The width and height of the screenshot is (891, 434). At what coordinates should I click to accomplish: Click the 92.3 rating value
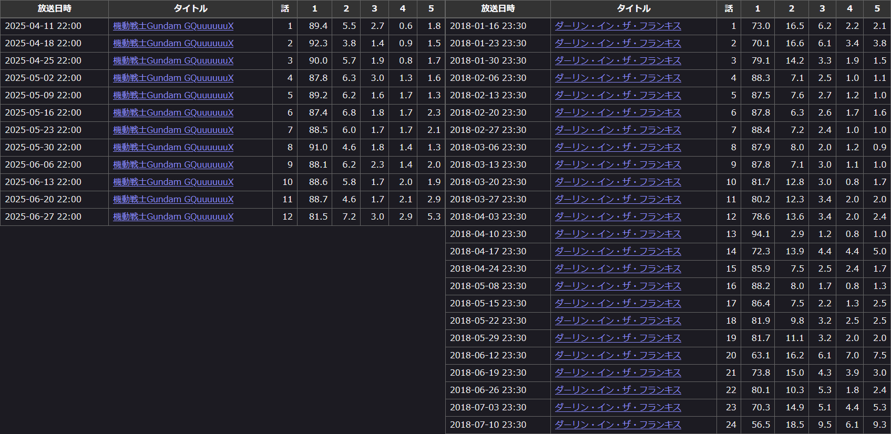click(318, 43)
